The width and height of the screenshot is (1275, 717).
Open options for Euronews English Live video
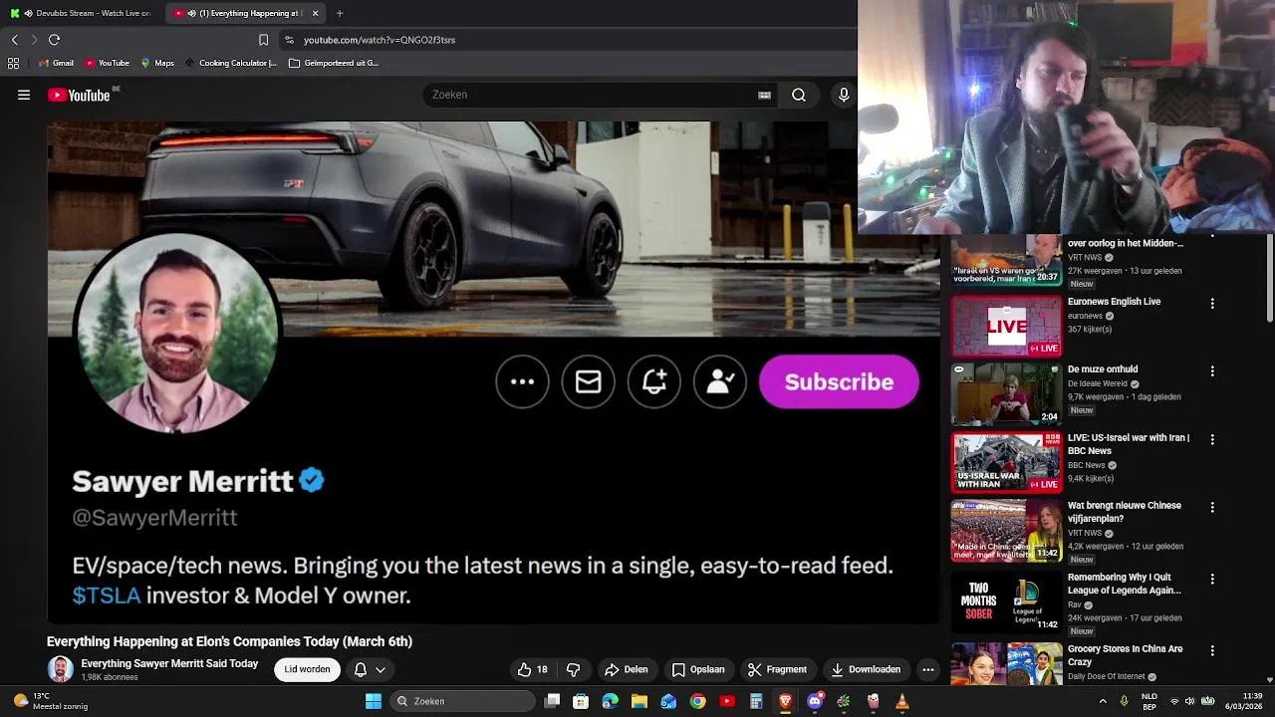pos(1212,303)
